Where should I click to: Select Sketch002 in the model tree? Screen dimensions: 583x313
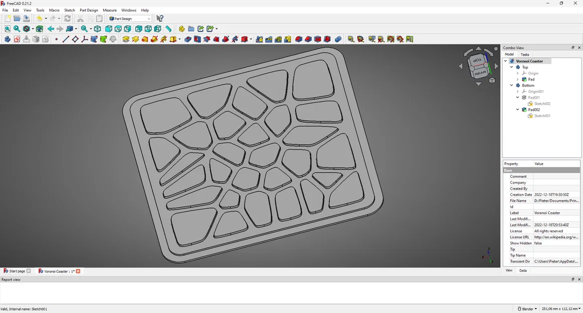(542, 104)
